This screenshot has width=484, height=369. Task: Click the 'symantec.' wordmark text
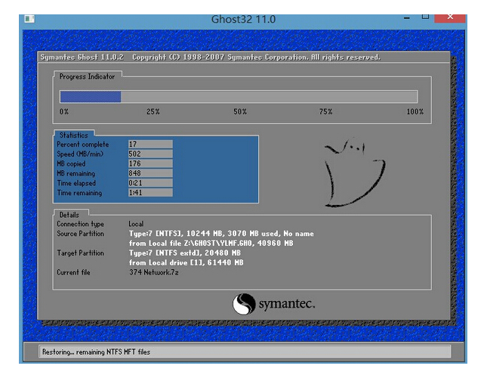[x=287, y=304]
